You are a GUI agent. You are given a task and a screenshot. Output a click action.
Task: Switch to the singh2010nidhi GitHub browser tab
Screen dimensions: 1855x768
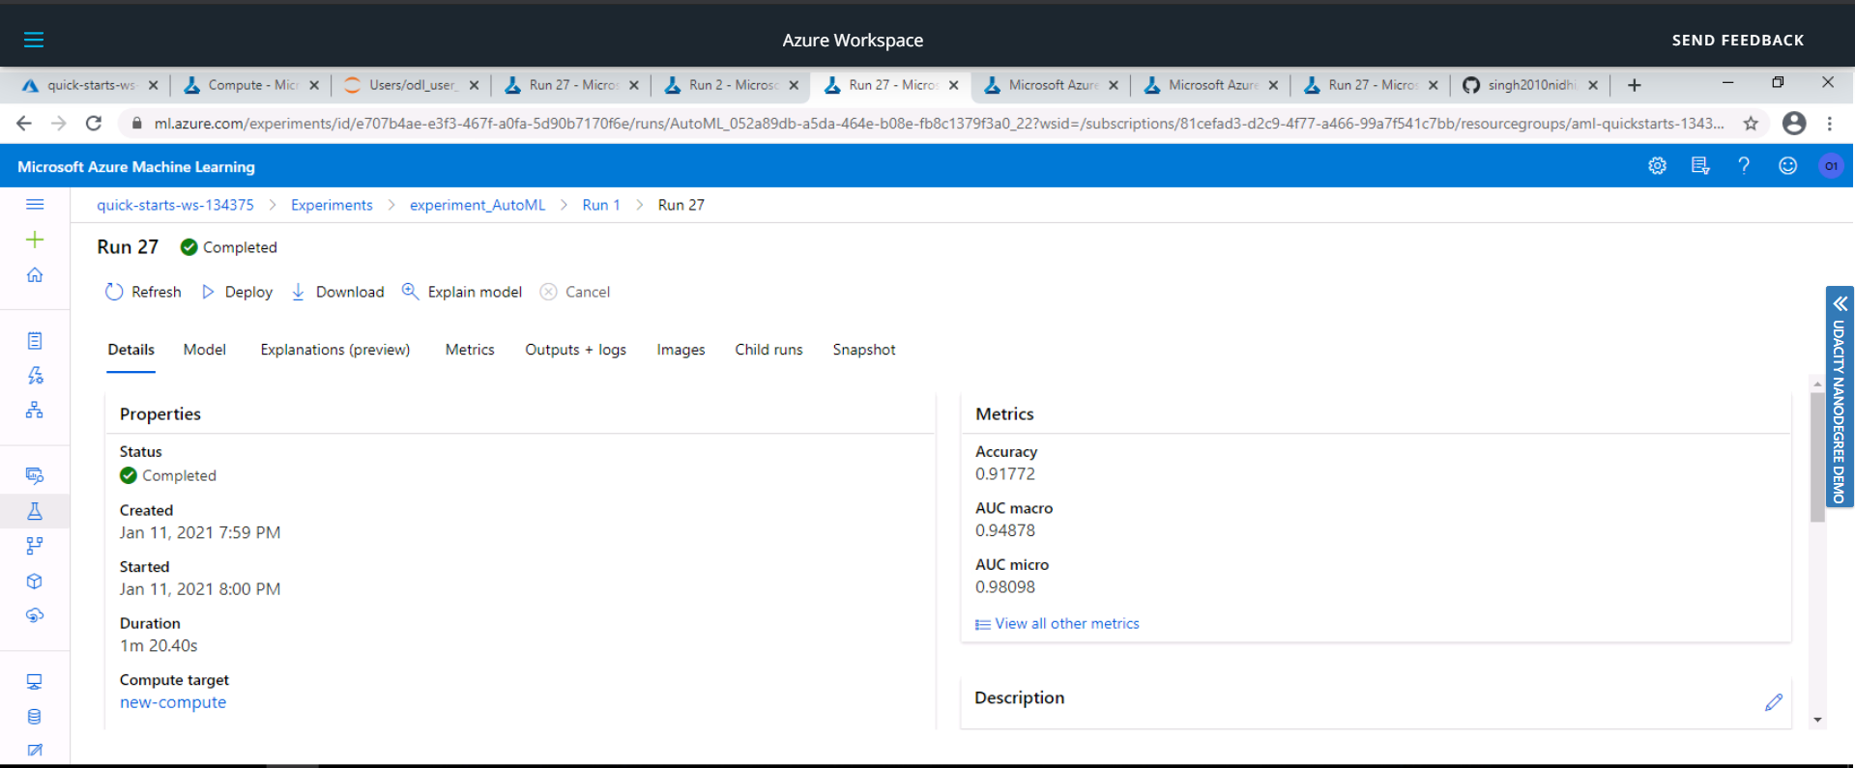point(1530,85)
